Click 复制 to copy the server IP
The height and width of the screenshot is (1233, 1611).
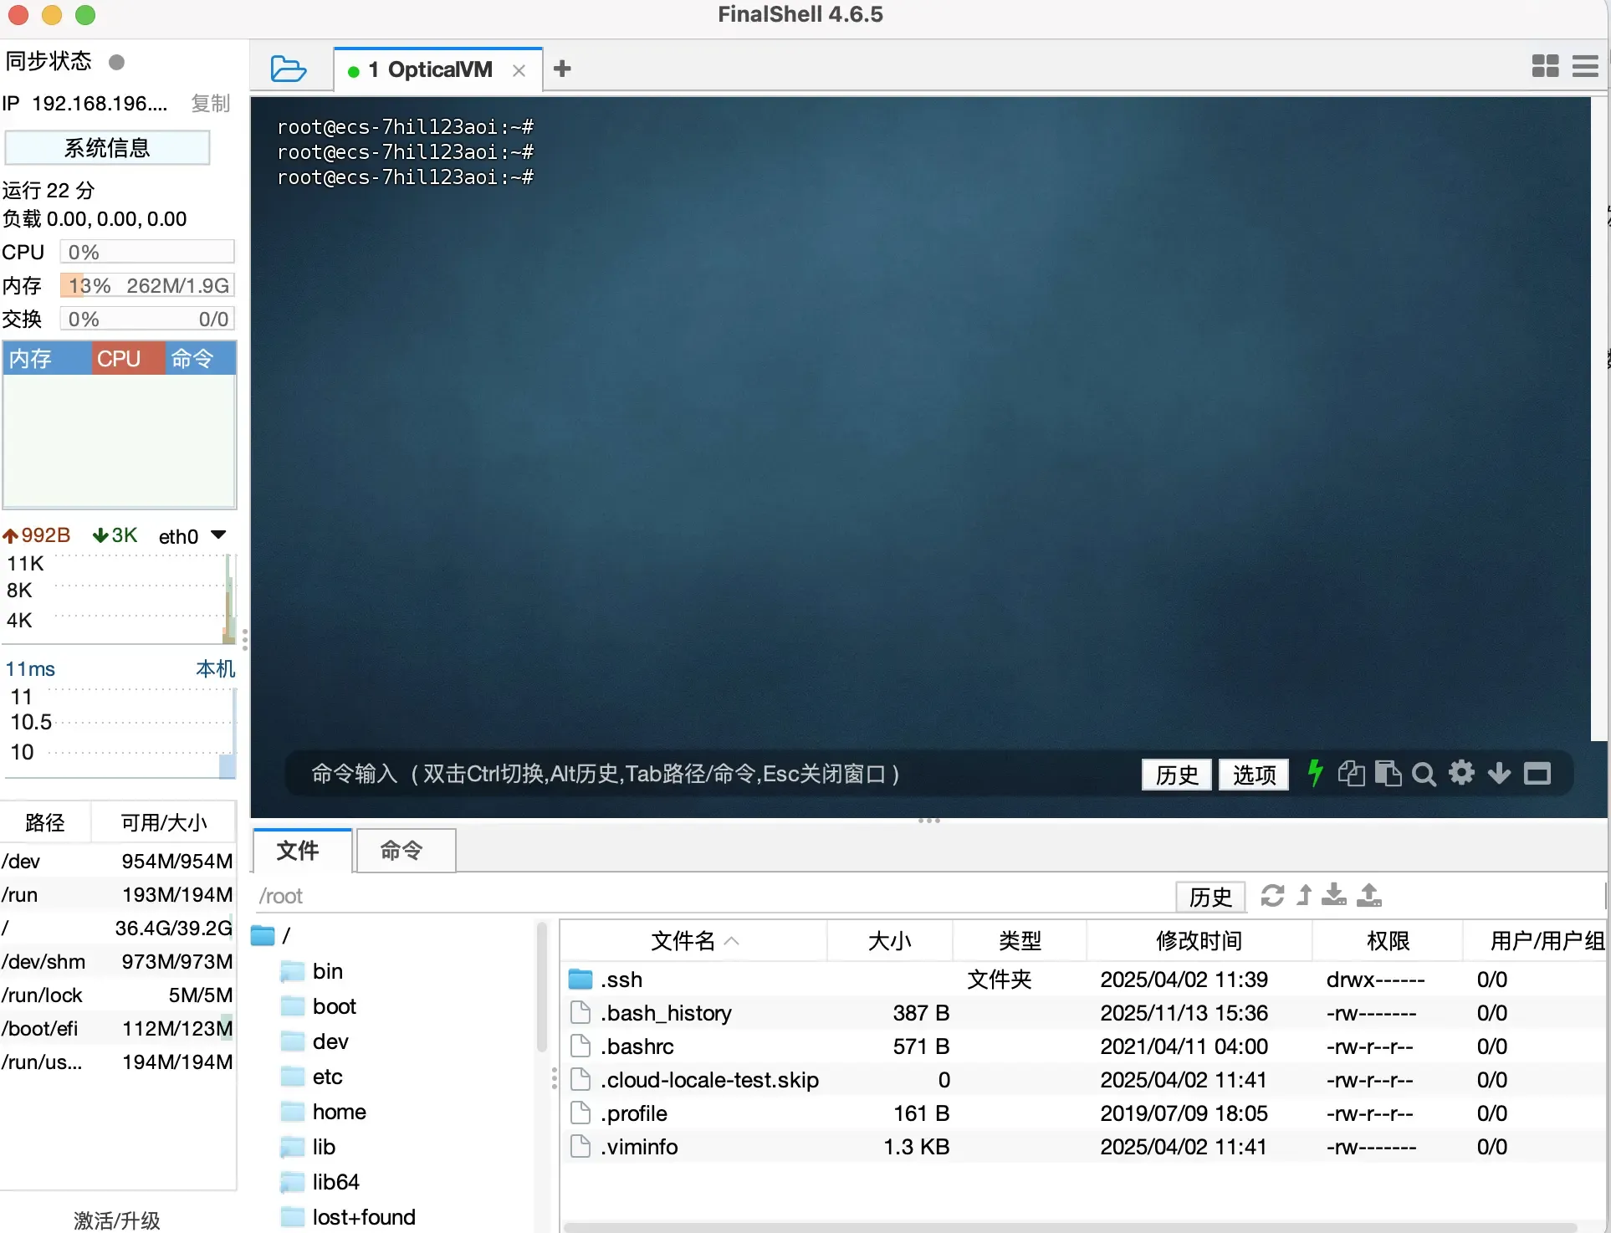tap(209, 103)
